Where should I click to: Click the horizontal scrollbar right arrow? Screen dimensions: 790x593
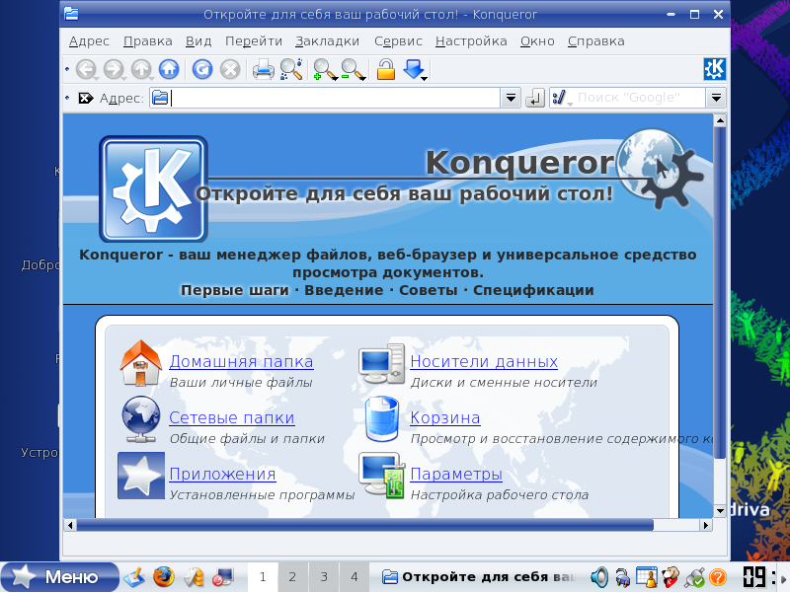(706, 526)
